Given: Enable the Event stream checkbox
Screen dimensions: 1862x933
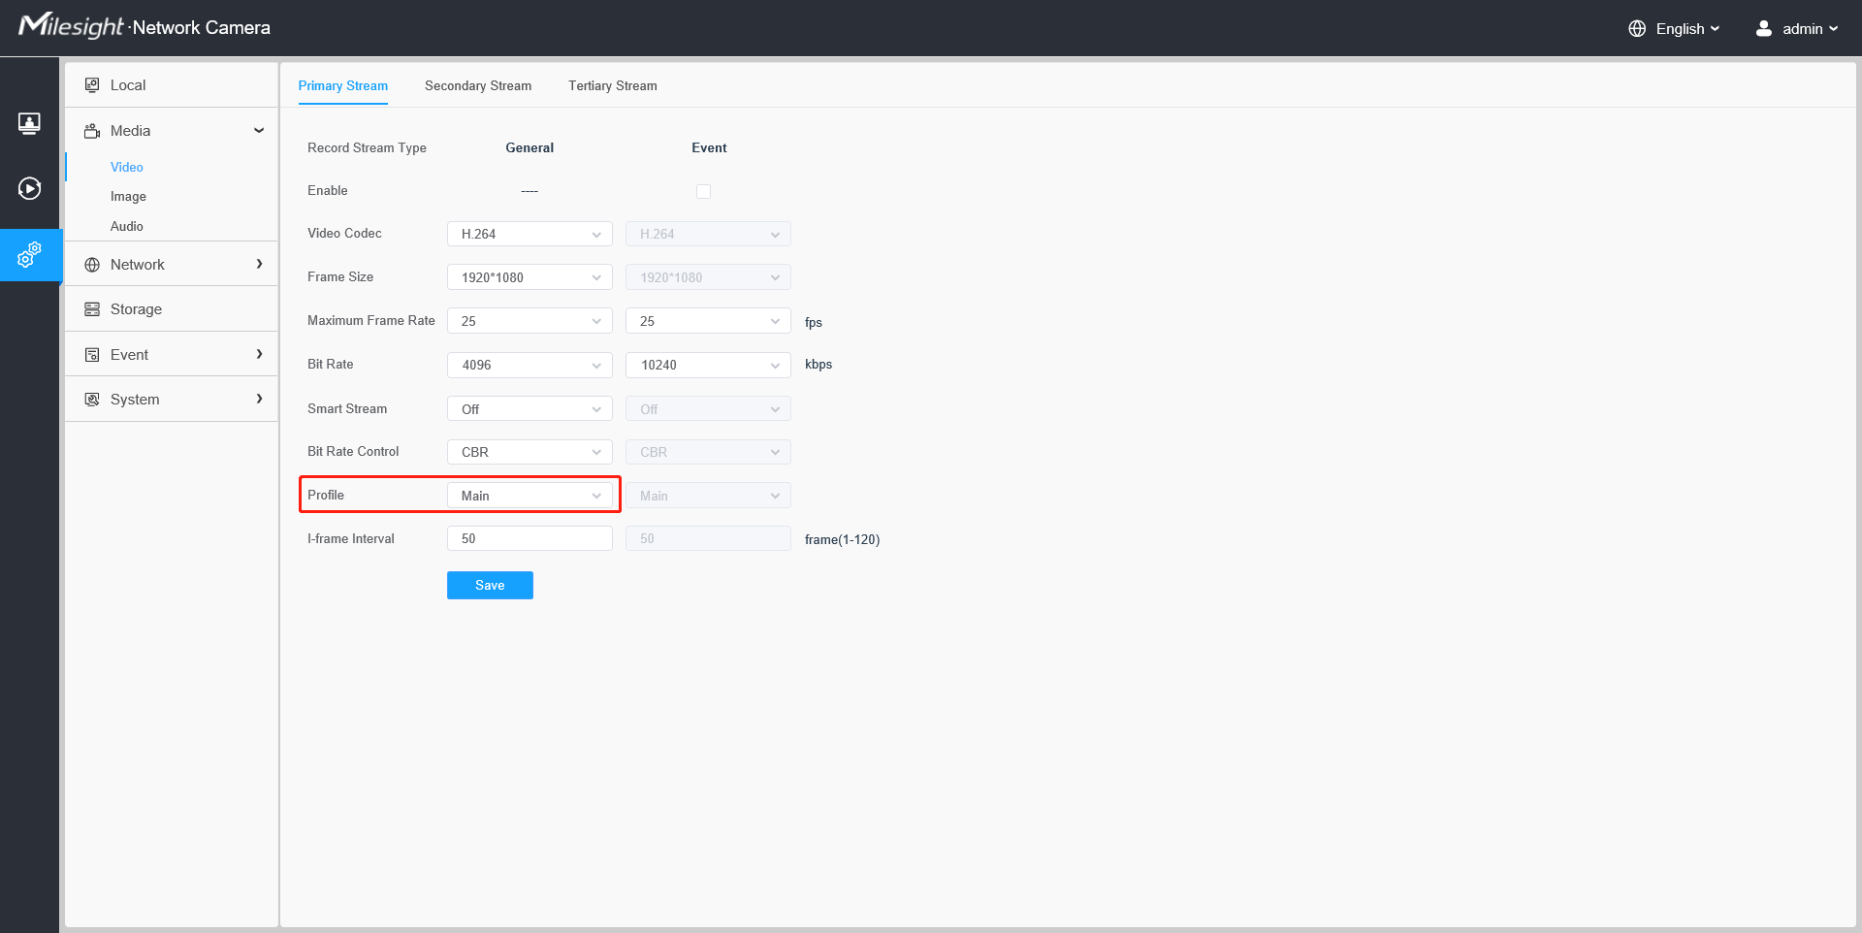Looking at the screenshot, I should 703,192.
